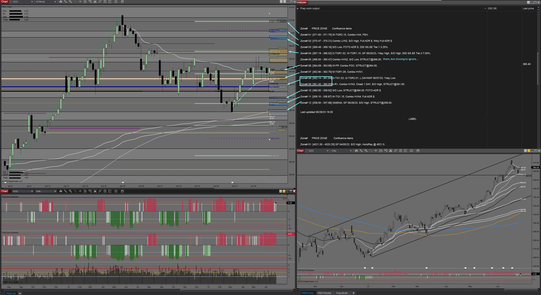The width and height of the screenshot is (541, 295).
Task: Click zoom in icon in bottom-left Daily chart
Action: click(70, 191)
